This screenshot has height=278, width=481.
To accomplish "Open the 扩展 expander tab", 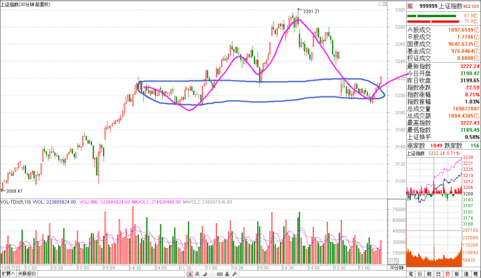I will click(8, 273).
